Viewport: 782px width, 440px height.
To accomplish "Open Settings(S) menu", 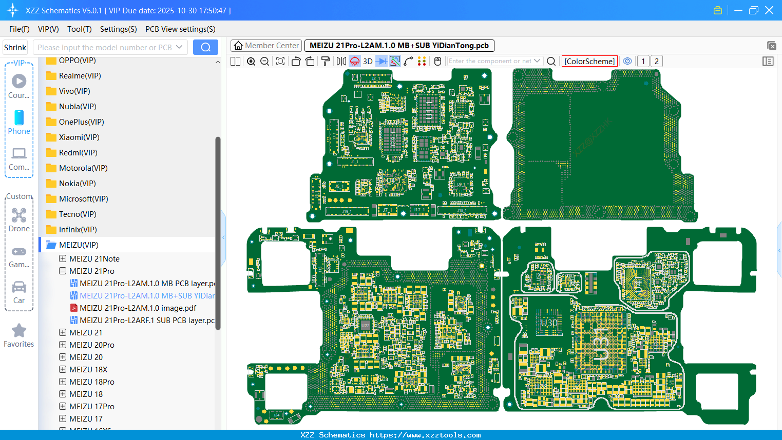I will tap(119, 29).
